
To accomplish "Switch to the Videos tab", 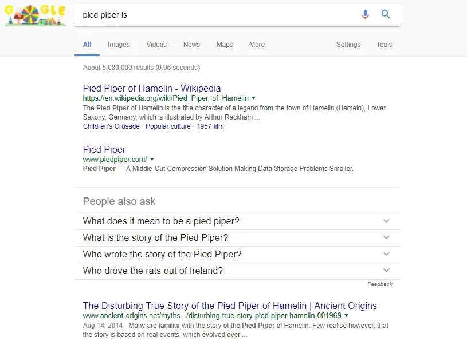I will click(x=156, y=45).
